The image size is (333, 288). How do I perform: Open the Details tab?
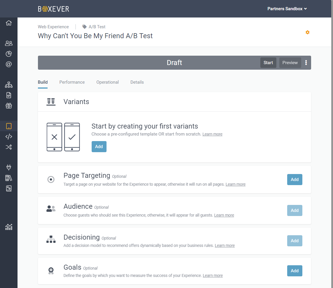137,82
